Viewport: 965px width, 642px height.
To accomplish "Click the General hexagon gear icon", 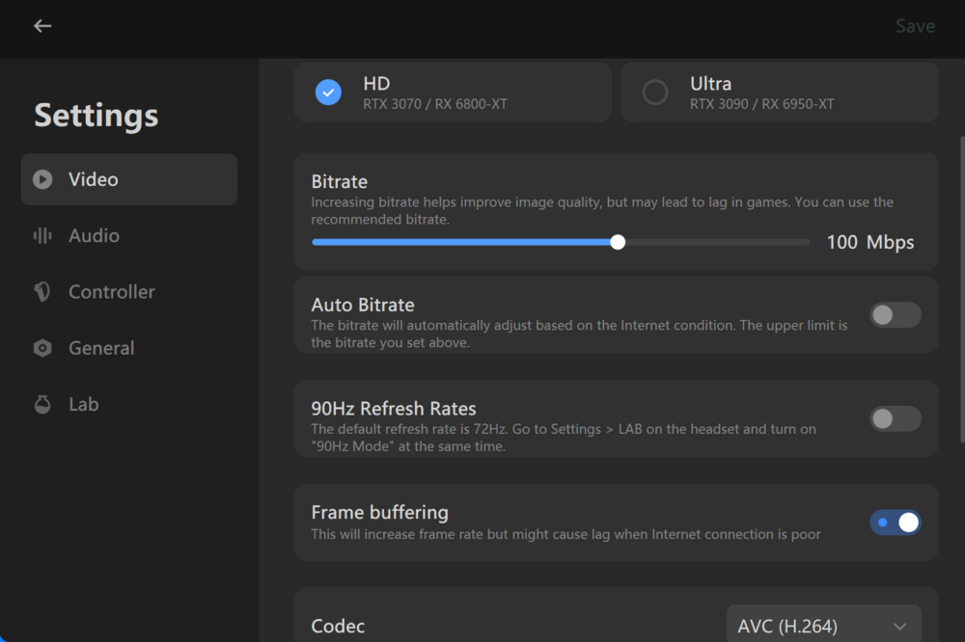I will coord(42,348).
